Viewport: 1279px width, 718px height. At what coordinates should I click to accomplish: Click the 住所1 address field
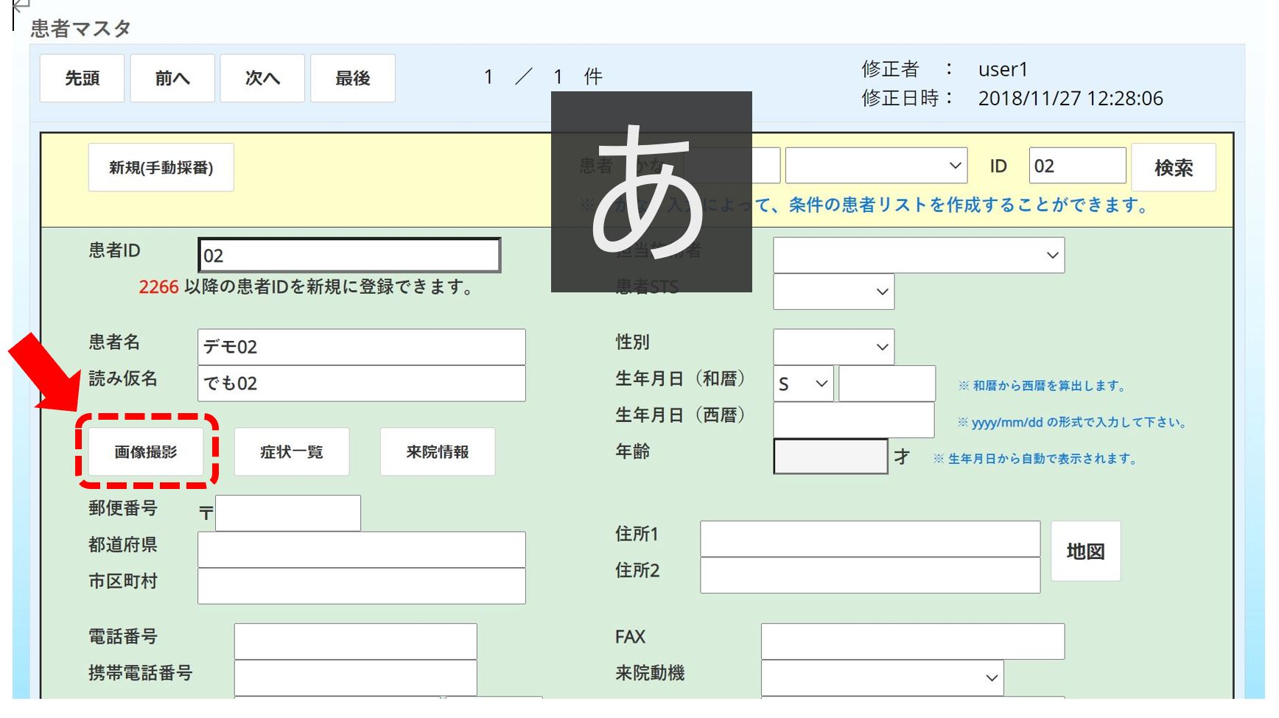869,539
